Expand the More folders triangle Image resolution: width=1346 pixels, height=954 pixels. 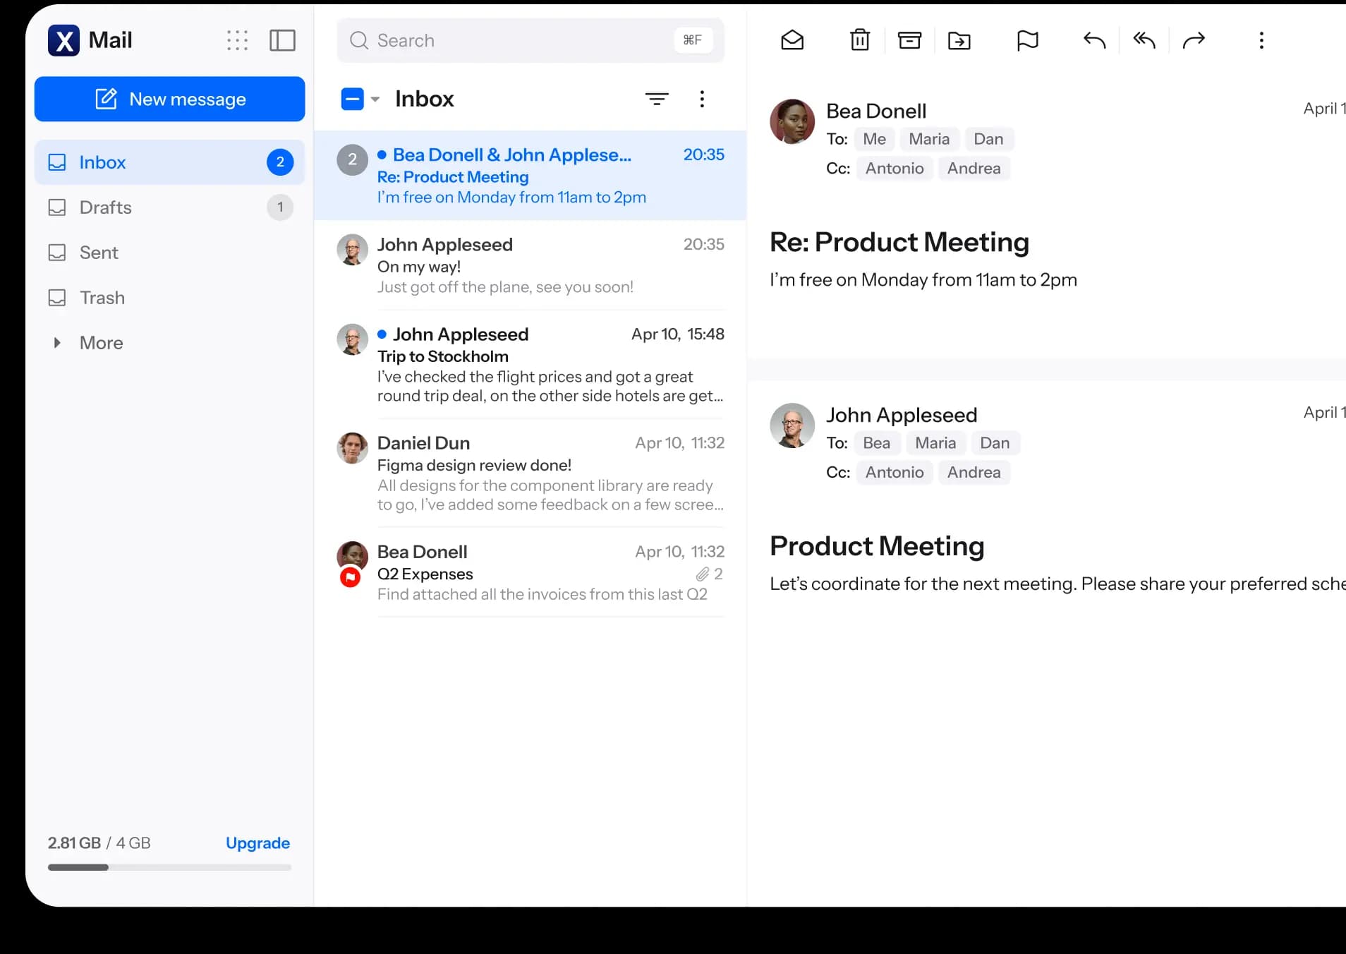[x=57, y=343]
